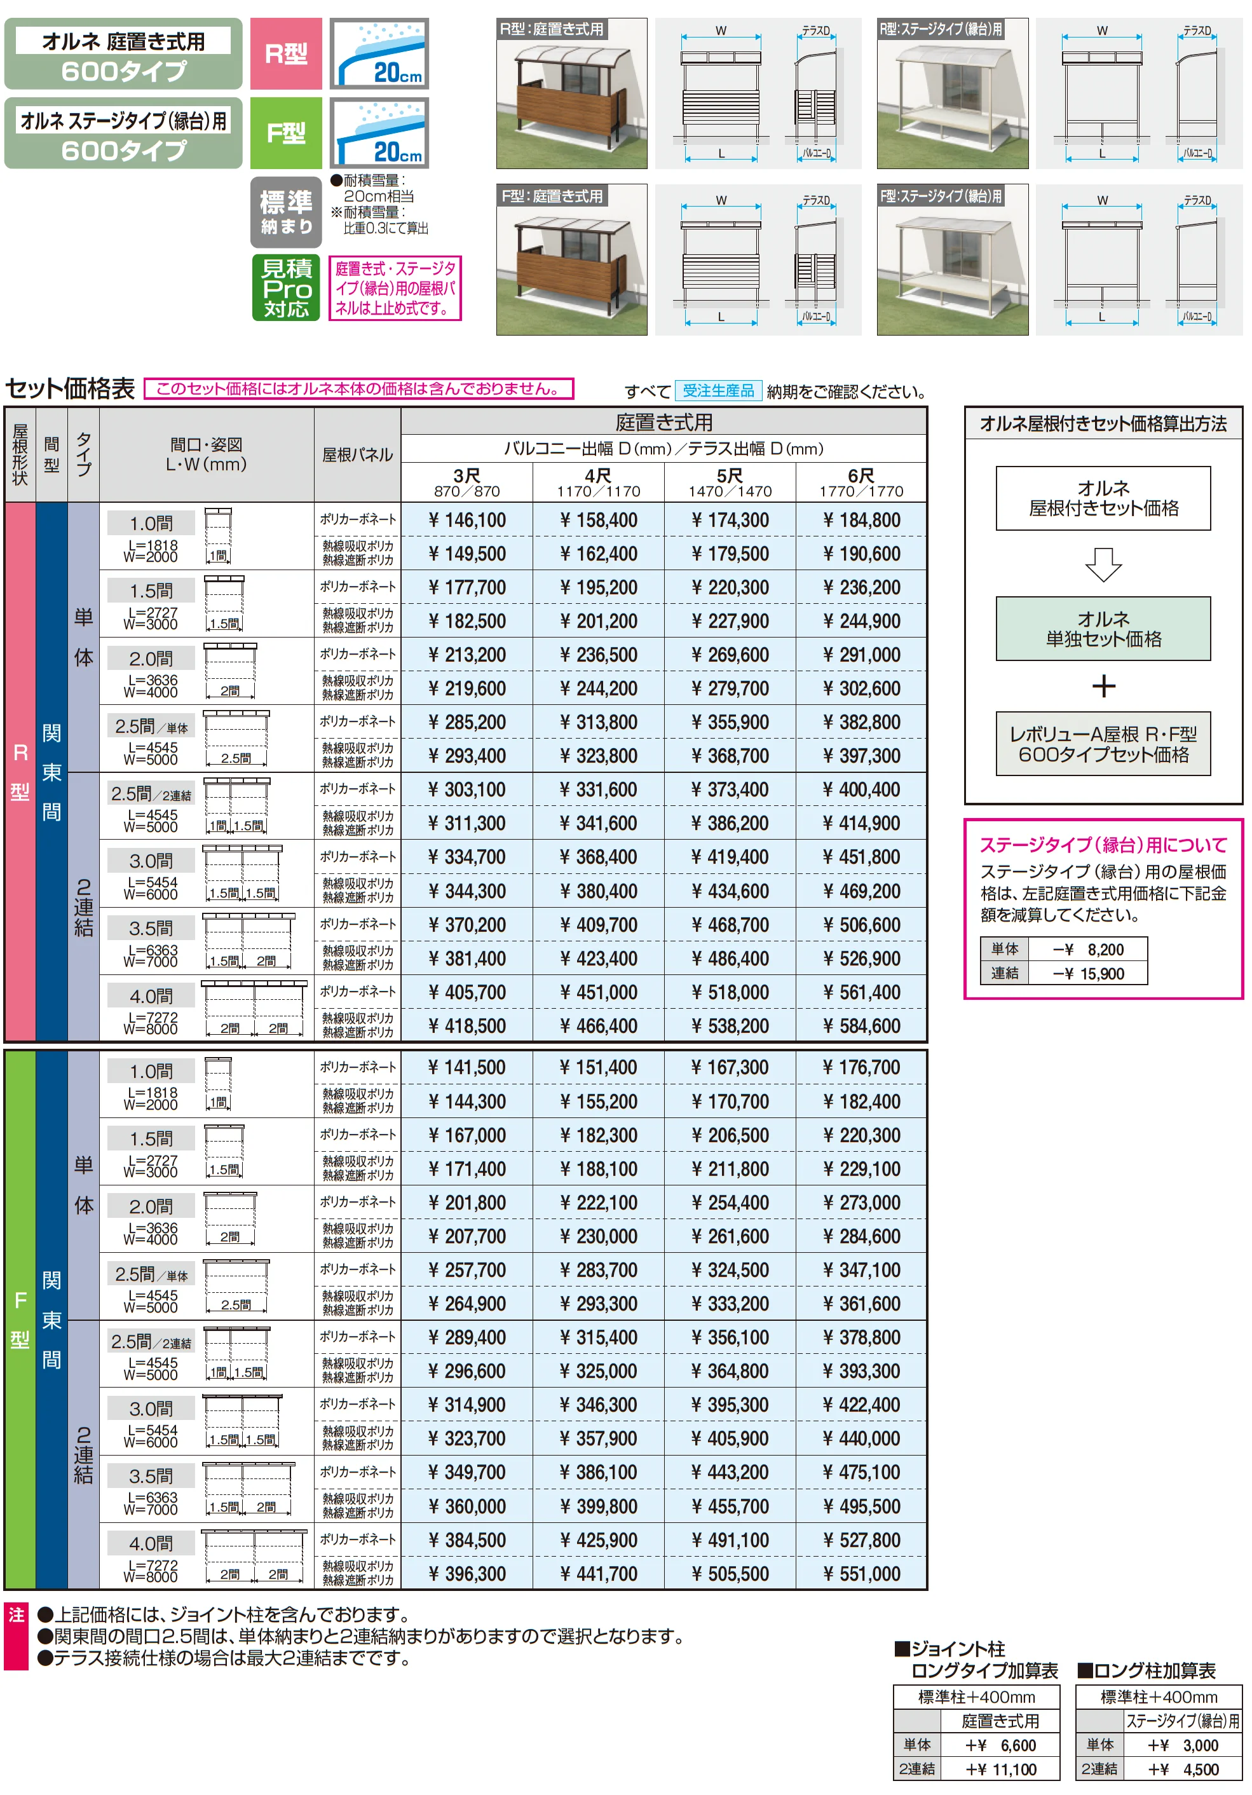Select the 4尺 1170/1170 column header
Screen dimensions: 1252x1795
(598, 482)
